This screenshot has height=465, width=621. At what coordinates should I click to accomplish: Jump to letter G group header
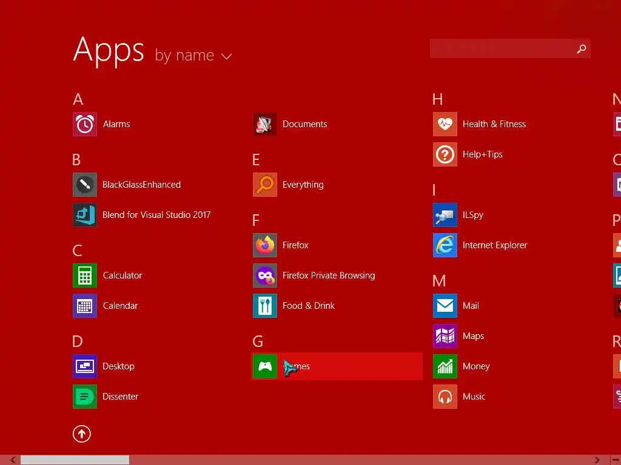258,341
